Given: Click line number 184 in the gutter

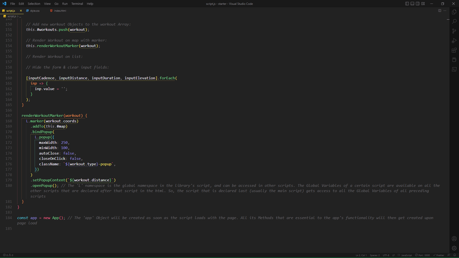Looking at the screenshot, I should click(8, 218).
